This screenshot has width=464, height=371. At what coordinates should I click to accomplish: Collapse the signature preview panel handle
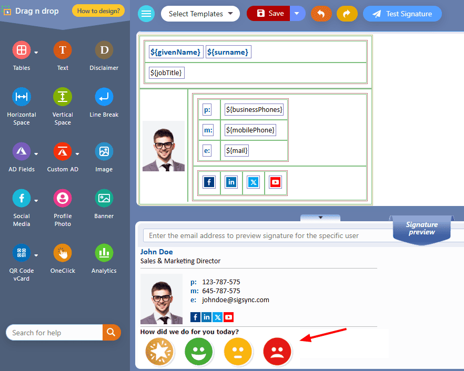(x=320, y=218)
